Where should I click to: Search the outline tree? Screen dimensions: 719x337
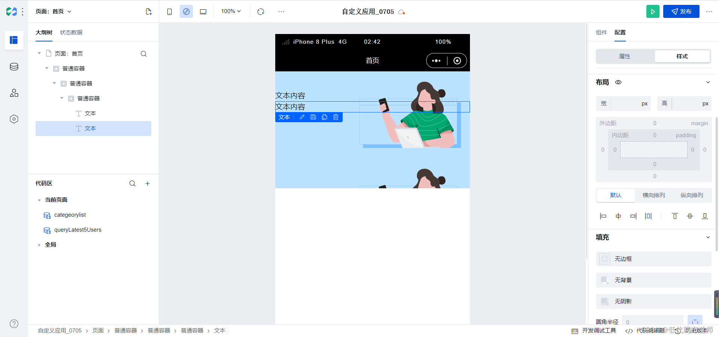point(143,54)
